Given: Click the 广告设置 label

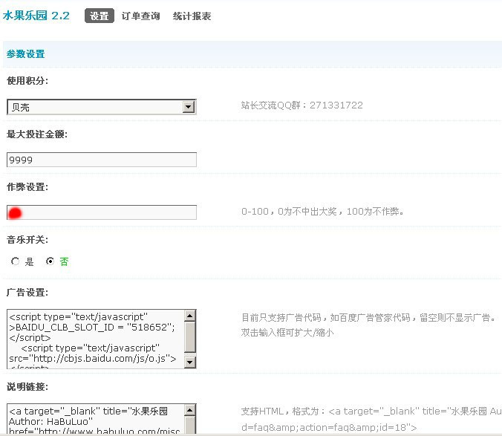Looking at the screenshot, I should click(x=27, y=293).
